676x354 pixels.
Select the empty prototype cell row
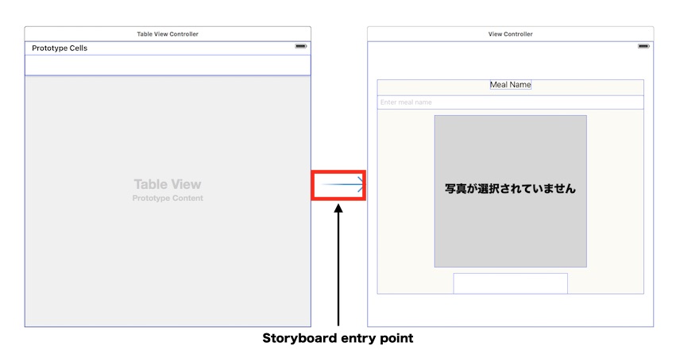pyautogui.click(x=168, y=65)
